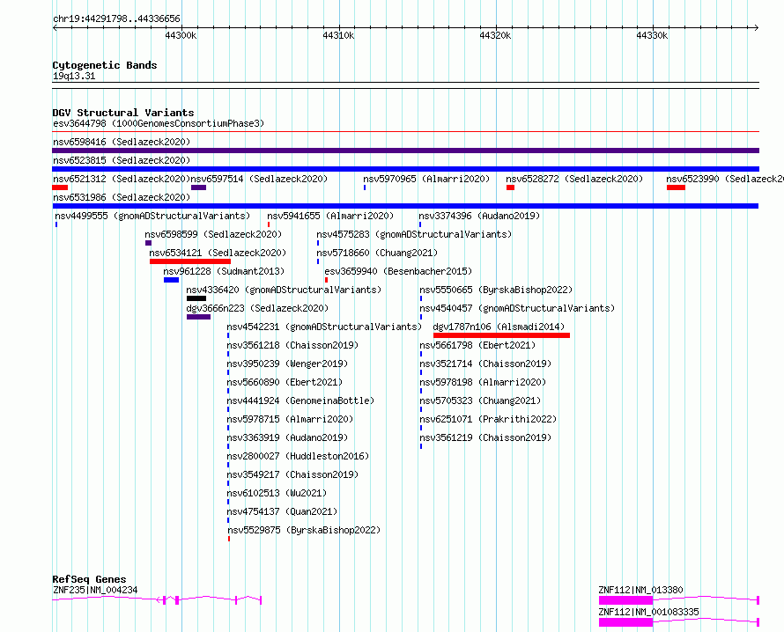Click the nsv6534121 (Sedlazeck2020) label
Screen dimensions: 784x632
click(x=218, y=253)
